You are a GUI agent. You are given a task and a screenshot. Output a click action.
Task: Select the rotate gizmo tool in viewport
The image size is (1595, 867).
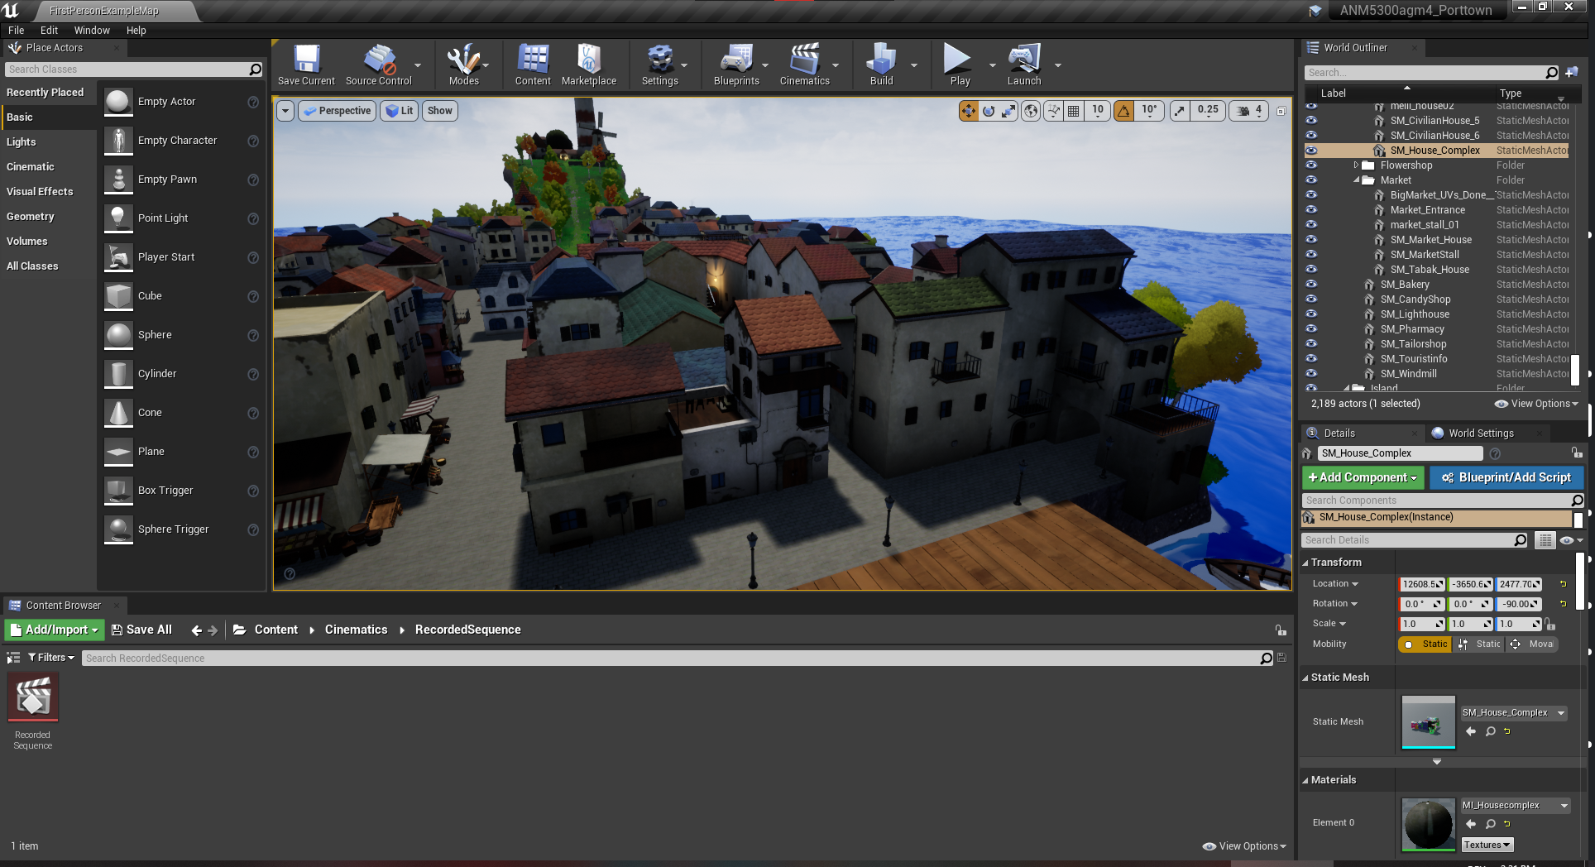coord(989,111)
